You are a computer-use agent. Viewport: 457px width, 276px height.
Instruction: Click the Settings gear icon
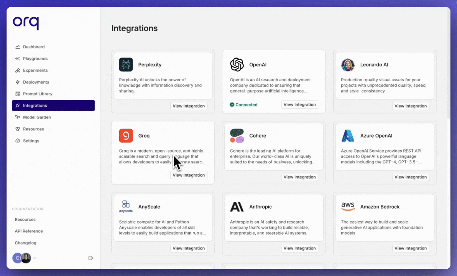[x=18, y=141]
